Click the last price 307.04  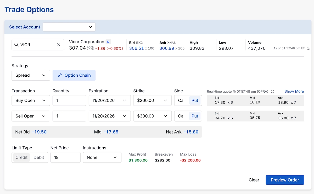[77, 48]
